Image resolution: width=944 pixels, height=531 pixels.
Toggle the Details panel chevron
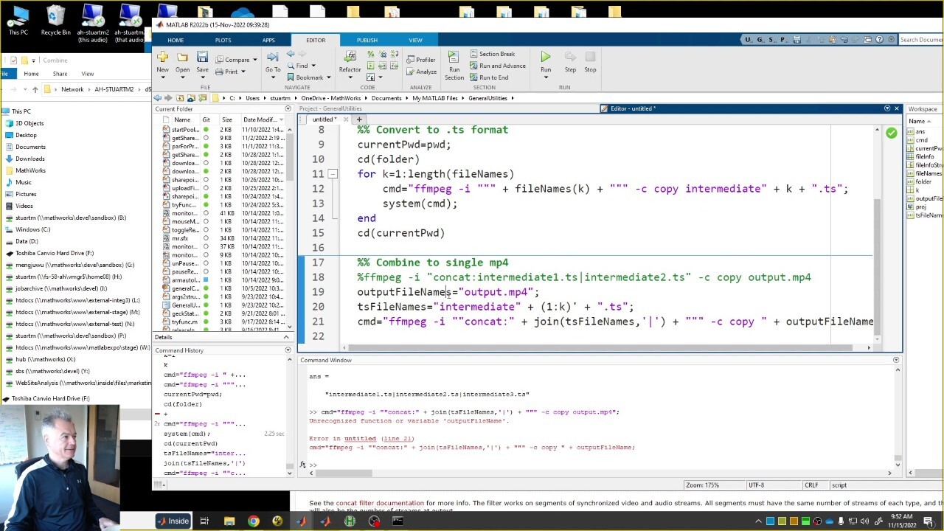pyautogui.click(x=287, y=337)
